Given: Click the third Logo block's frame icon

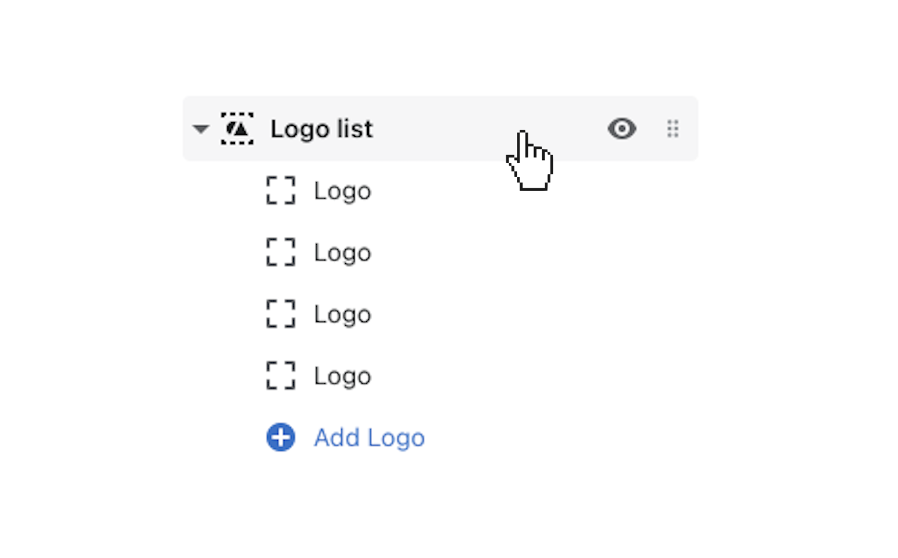Looking at the screenshot, I should [x=280, y=314].
